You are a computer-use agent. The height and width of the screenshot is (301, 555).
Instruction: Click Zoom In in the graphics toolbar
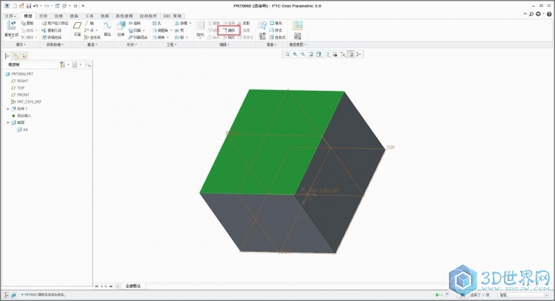tap(295, 54)
